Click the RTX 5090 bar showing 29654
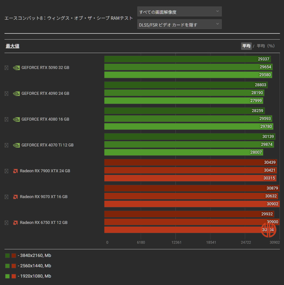This screenshot has height=285, width=284. (x=188, y=67)
